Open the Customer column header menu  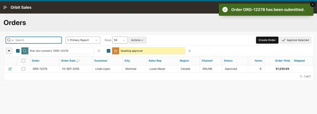point(101,61)
